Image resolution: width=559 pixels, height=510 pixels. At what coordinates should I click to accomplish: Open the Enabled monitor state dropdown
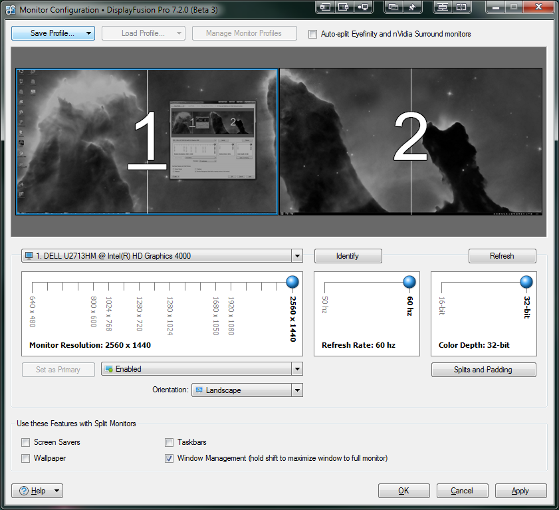[x=297, y=369]
